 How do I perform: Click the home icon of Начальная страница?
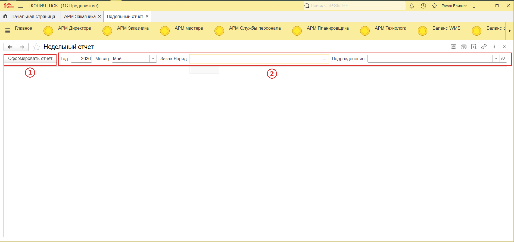tap(5, 16)
